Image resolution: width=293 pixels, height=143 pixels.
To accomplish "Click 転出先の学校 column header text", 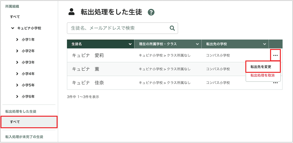I will coord(217,44).
